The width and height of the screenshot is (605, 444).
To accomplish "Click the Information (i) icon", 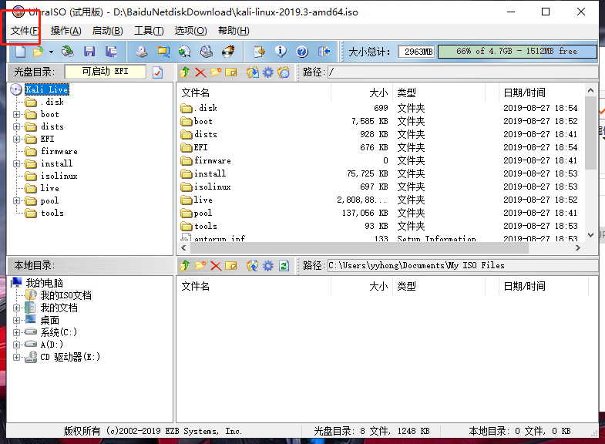I will coord(281,52).
